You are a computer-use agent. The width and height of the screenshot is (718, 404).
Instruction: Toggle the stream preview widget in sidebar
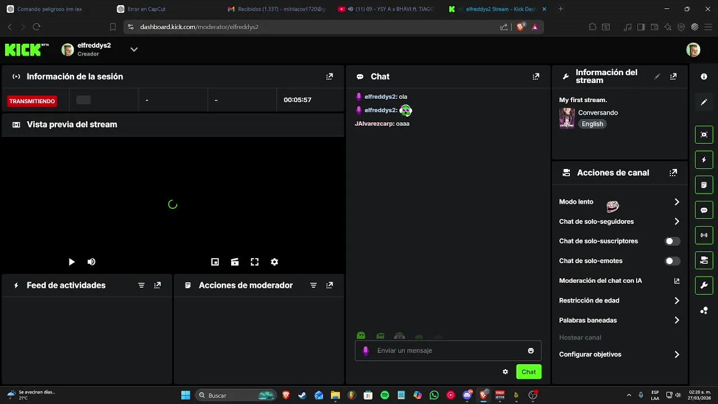coord(704,135)
